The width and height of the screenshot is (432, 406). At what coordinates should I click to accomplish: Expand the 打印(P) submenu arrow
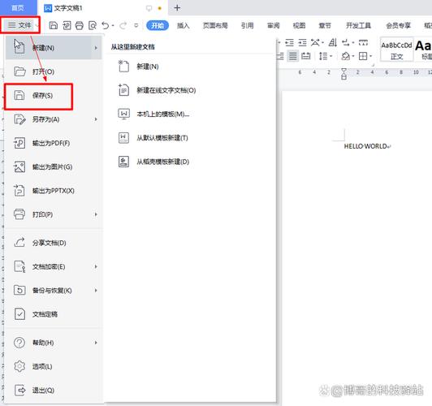pyautogui.click(x=96, y=214)
